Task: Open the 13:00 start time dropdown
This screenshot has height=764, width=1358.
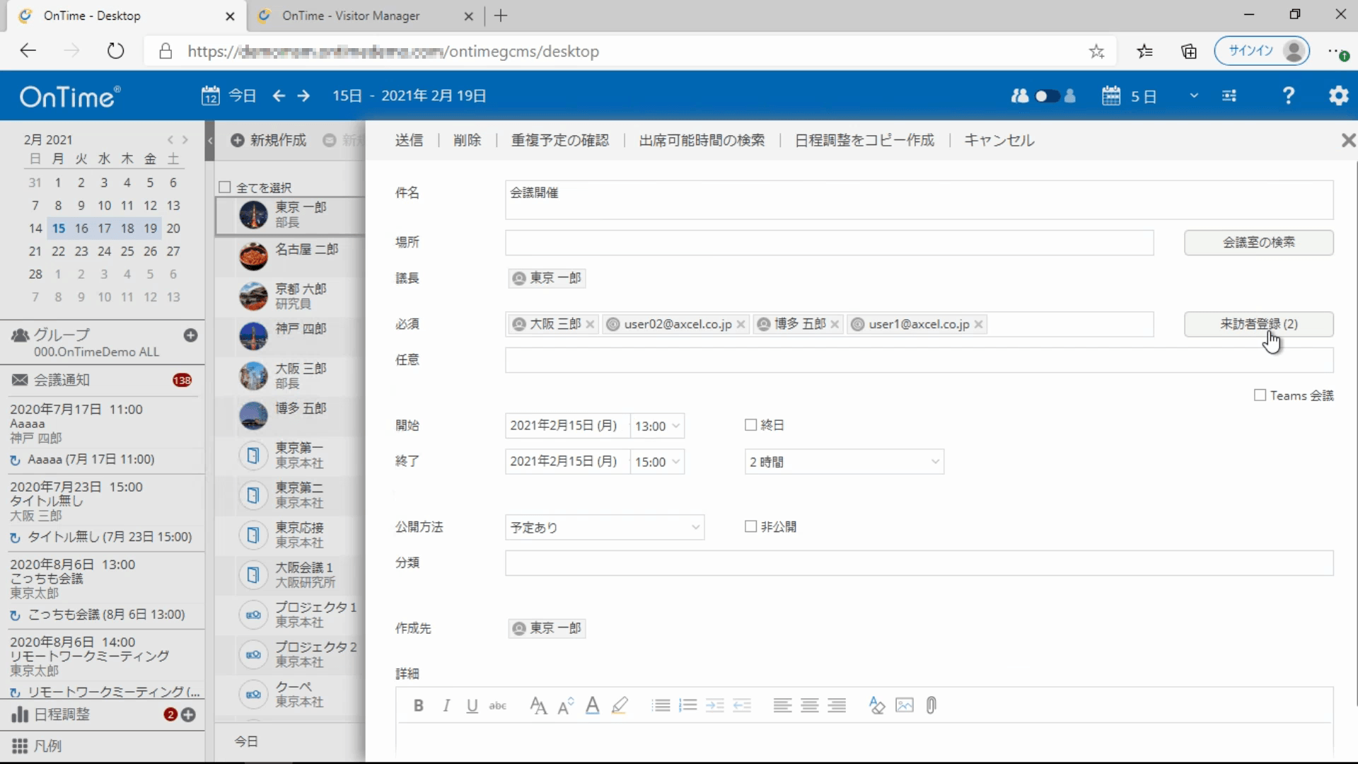Action: click(657, 426)
